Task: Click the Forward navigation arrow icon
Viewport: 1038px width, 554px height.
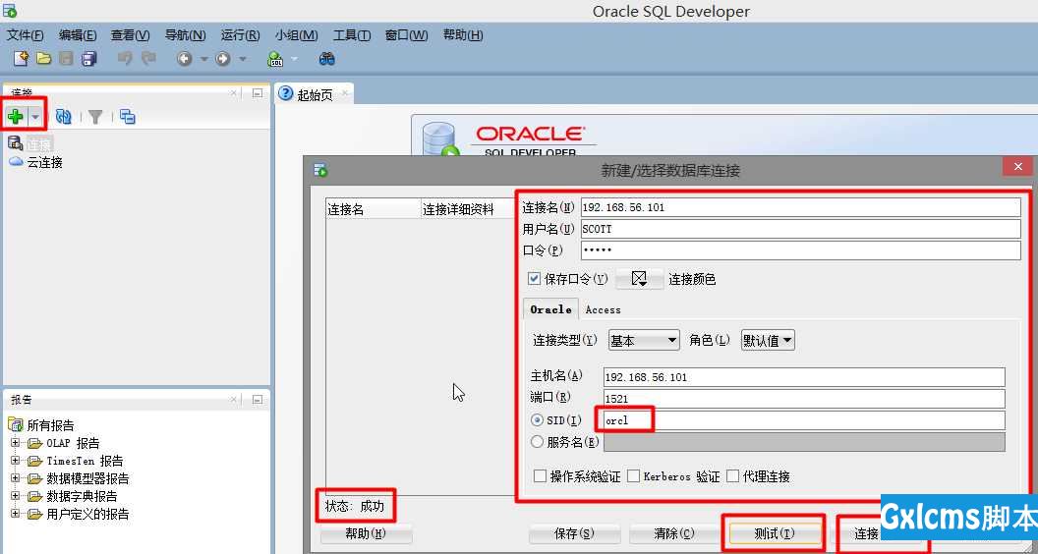Action: point(223,59)
